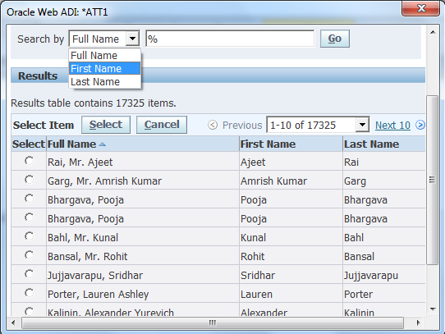Click the scroll right arrow

tap(418, 323)
